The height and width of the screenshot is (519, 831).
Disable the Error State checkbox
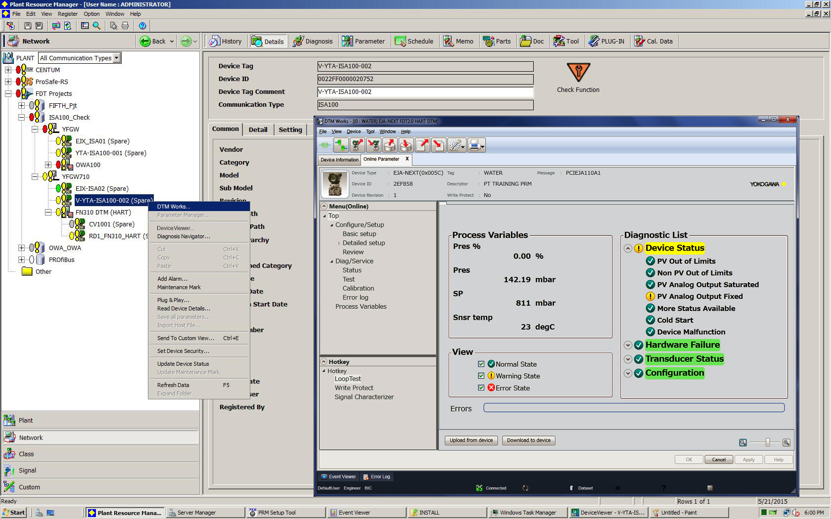click(x=481, y=388)
